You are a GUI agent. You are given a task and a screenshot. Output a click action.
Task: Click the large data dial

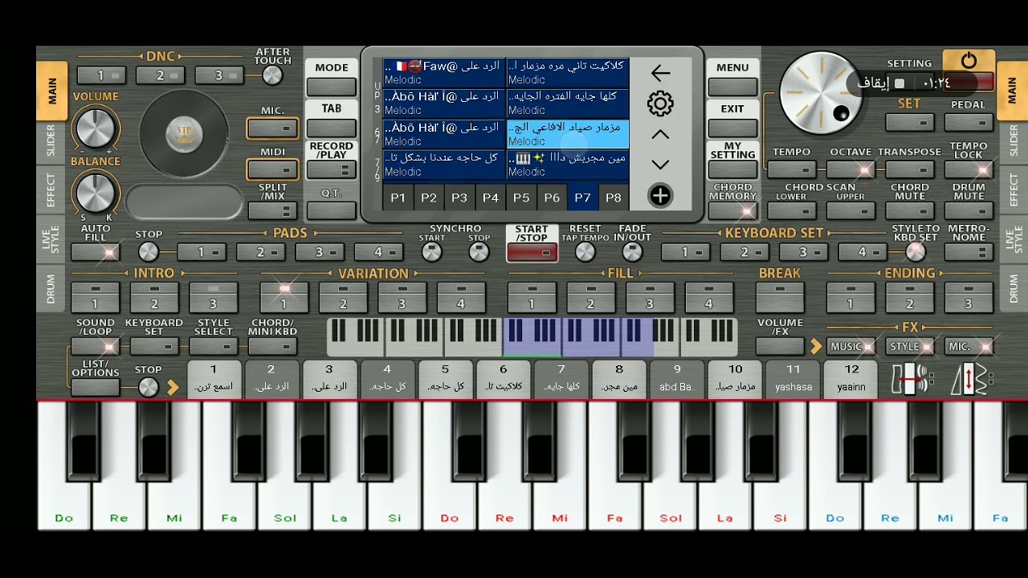coord(821,93)
